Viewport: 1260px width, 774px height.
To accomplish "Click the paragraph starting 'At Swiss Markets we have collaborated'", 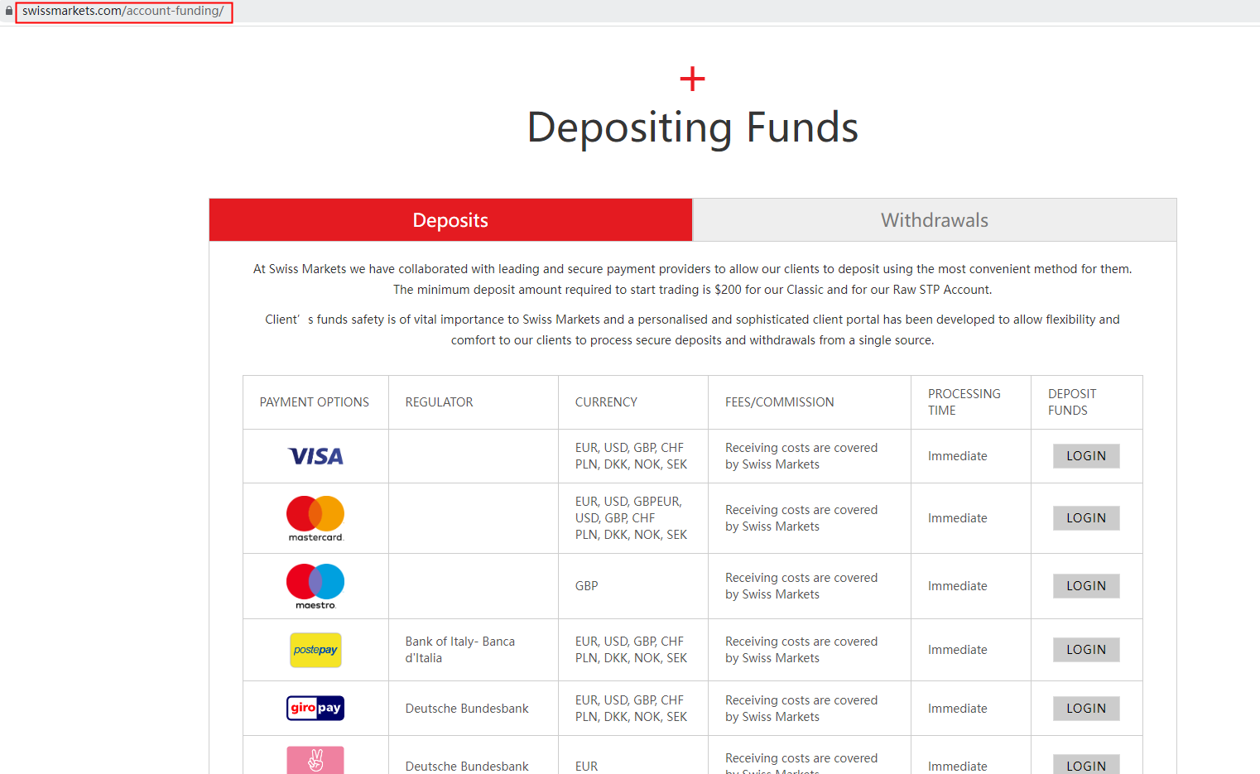I will 692,279.
